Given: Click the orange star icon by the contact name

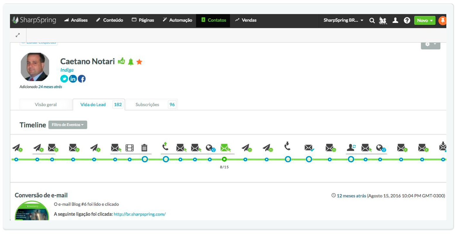Looking at the screenshot, I should pyautogui.click(x=139, y=62).
